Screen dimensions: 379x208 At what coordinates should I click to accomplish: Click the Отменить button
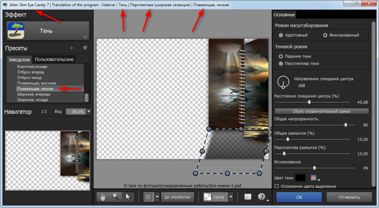pos(349,197)
